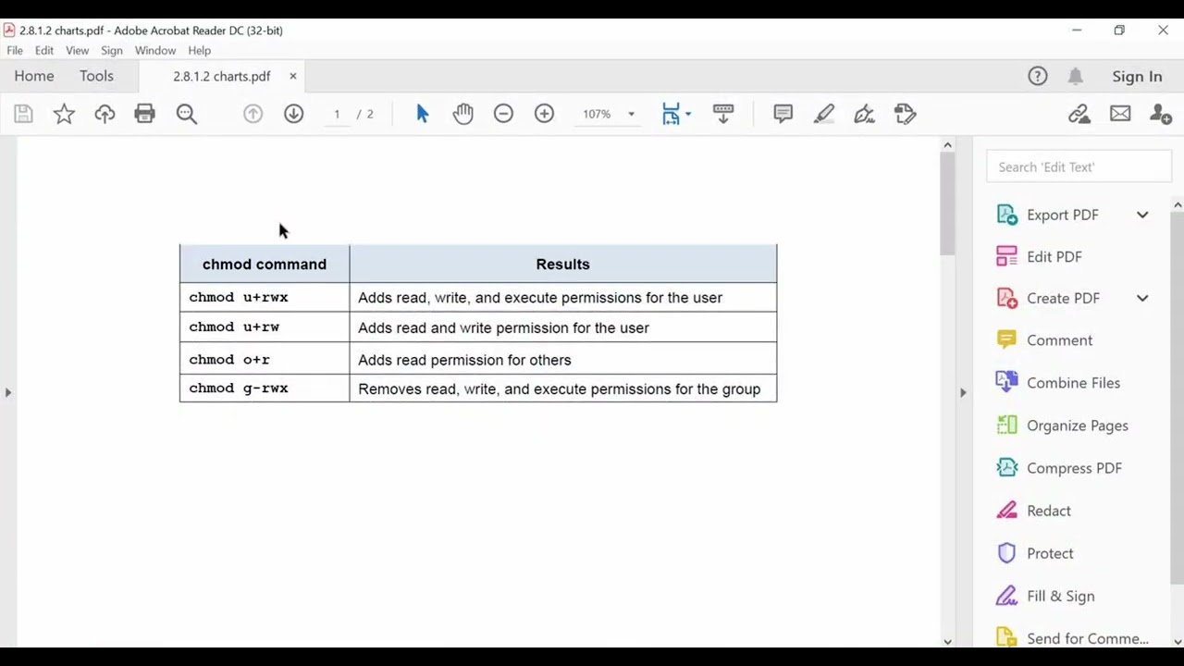The height and width of the screenshot is (666, 1184).
Task: Open the Sign menu
Action: pos(112,51)
